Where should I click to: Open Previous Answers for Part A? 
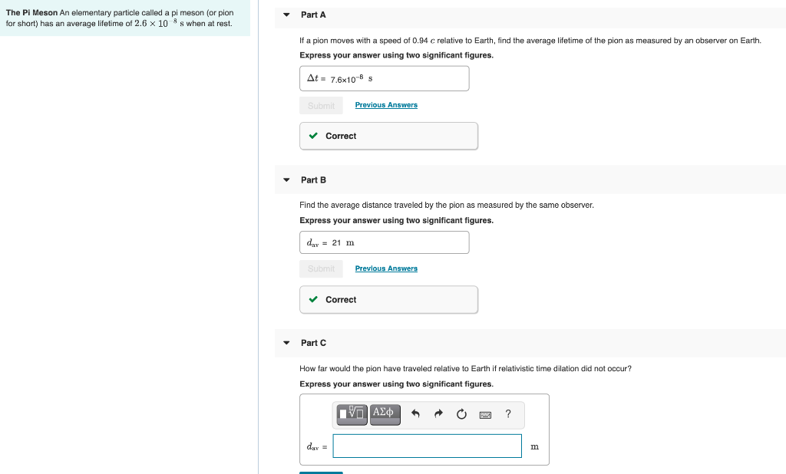(386, 104)
